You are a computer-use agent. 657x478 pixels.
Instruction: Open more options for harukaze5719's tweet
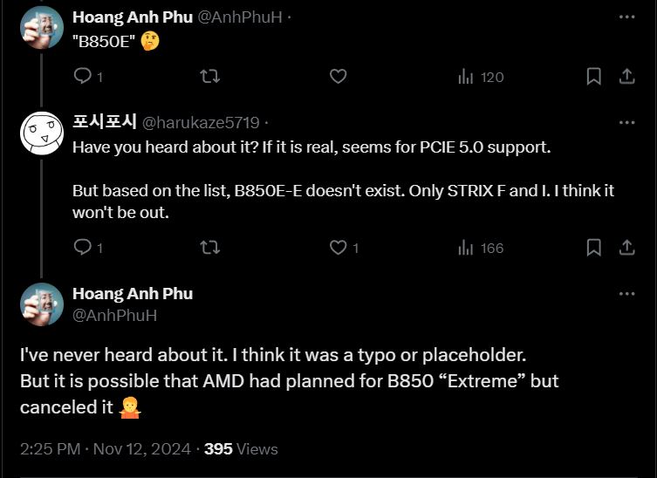pyautogui.click(x=626, y=122)
